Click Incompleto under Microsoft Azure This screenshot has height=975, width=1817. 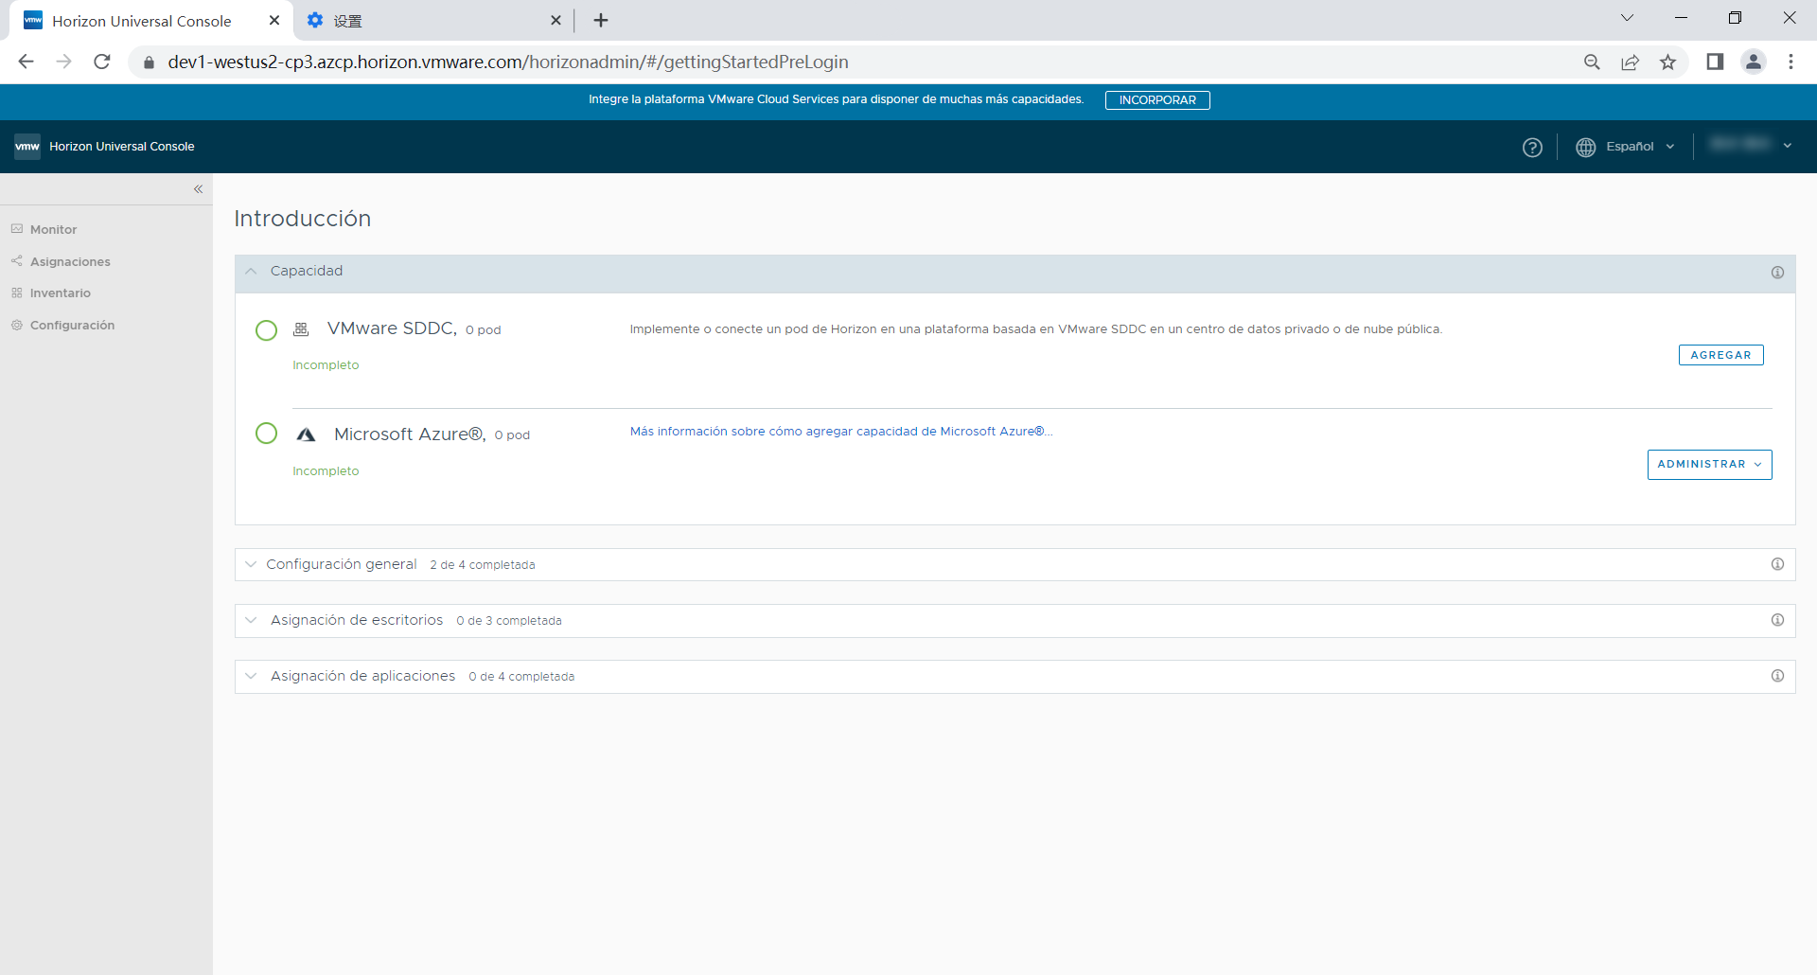(326, 471)
